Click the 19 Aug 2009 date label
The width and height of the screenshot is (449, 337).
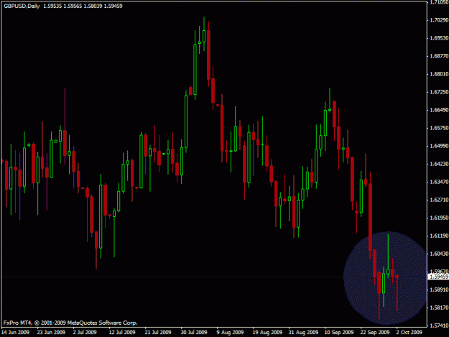pos(267,332)
